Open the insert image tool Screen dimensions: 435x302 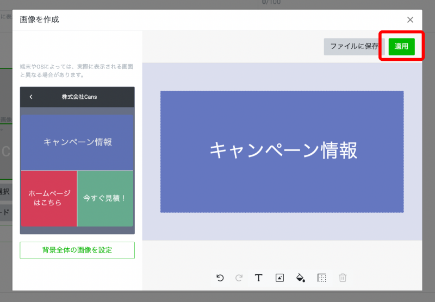pyautogui.click(x=279, y=278)
